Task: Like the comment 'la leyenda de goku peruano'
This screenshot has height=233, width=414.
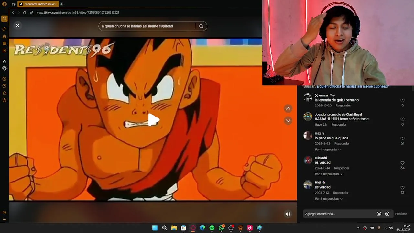Action: [x=402, y=101]
